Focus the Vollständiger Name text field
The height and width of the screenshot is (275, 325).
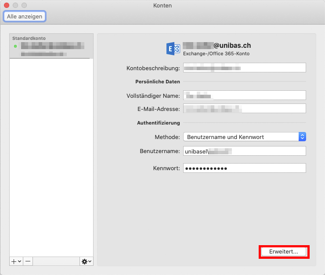244,95
